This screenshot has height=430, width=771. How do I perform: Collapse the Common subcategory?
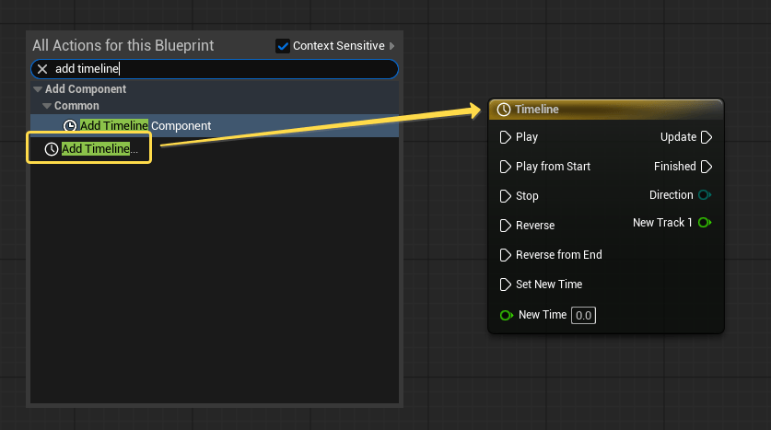(x=47, y=106)
